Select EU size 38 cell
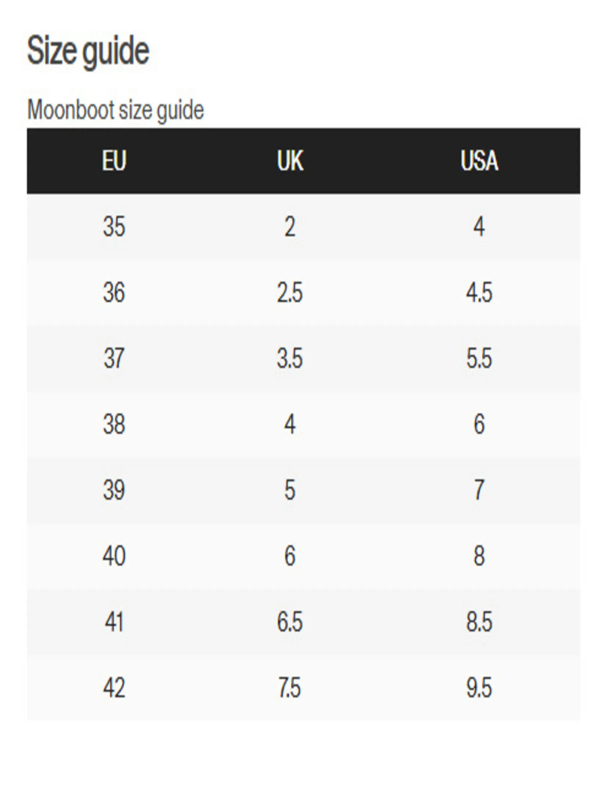606x807 pixels. pyautogui.click(x=114, y=424)
